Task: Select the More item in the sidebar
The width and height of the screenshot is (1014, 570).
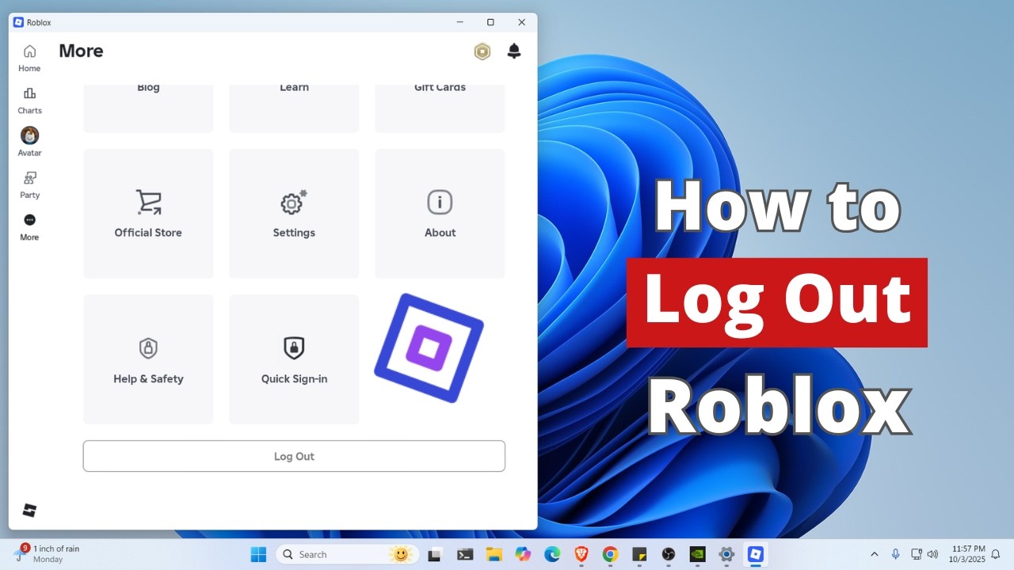Action: 29,227
